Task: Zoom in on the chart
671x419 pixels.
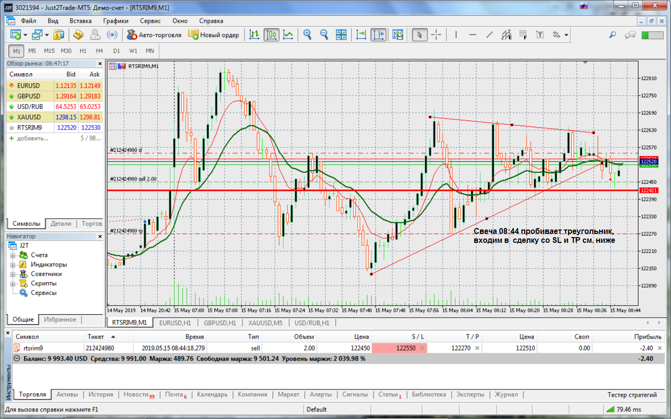Action: 307,35
